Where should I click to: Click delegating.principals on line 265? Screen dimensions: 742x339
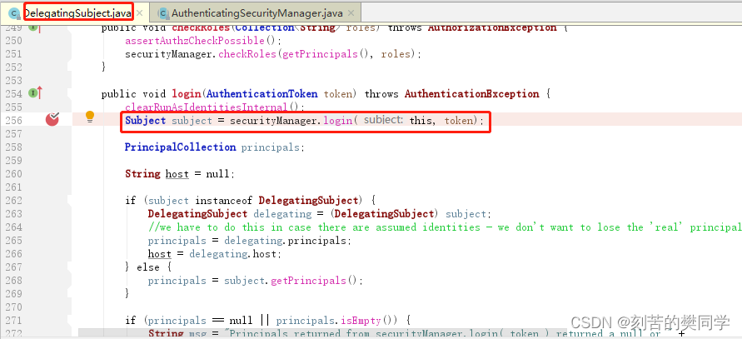coord(287,241)
